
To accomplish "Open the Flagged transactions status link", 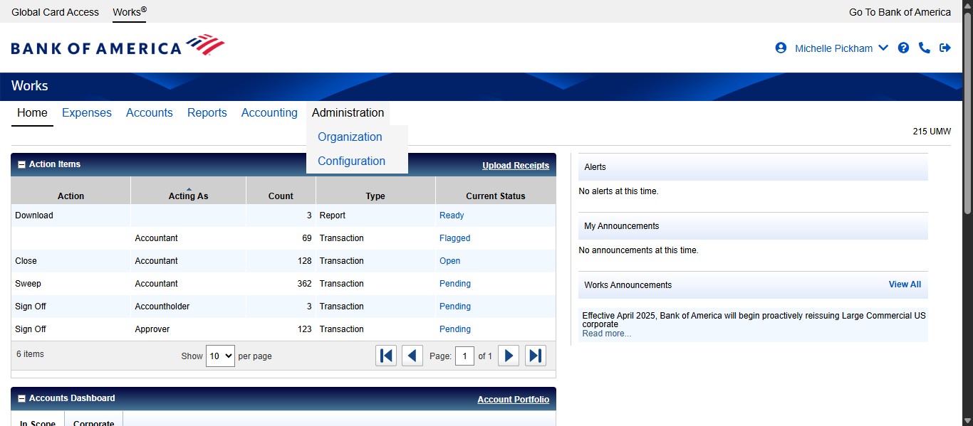I will point(454,238).
